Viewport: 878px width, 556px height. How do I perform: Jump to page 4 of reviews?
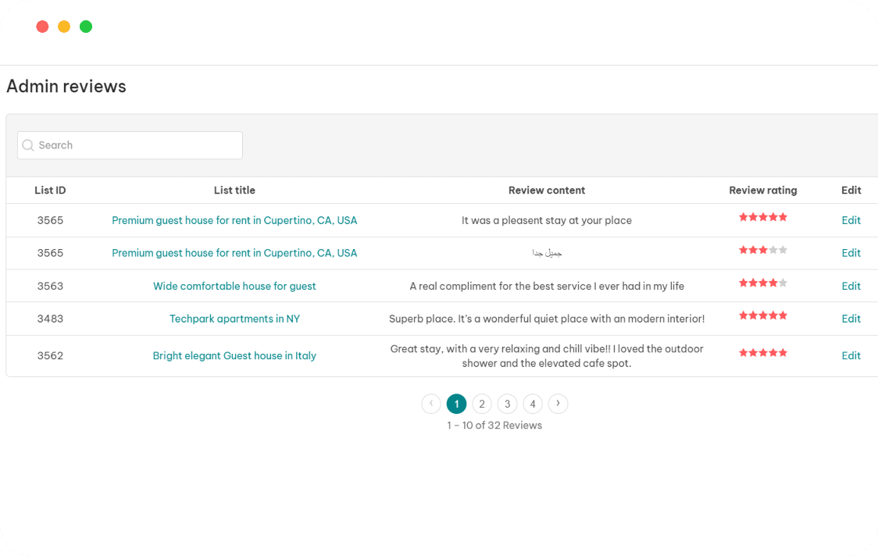point(533,404)
